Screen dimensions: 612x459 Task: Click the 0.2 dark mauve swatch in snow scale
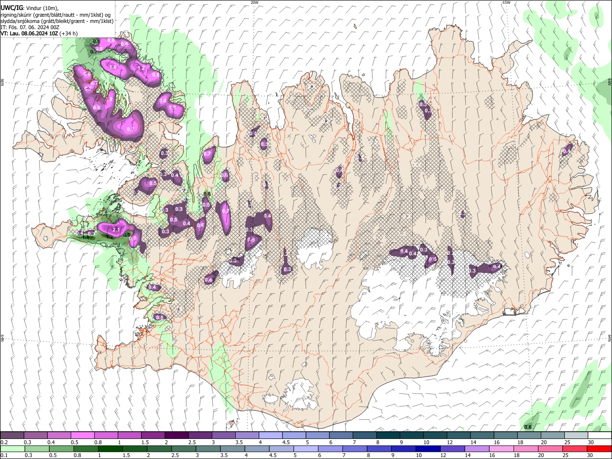tap(12, 436)
